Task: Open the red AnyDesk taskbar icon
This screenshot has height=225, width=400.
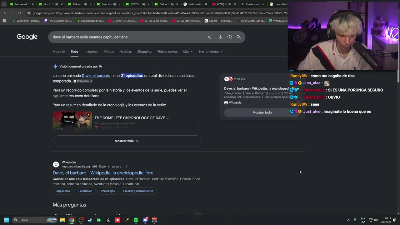Action: [x=117, y=220]
